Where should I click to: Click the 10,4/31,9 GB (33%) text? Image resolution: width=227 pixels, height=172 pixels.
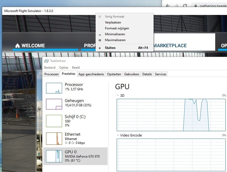78,105
